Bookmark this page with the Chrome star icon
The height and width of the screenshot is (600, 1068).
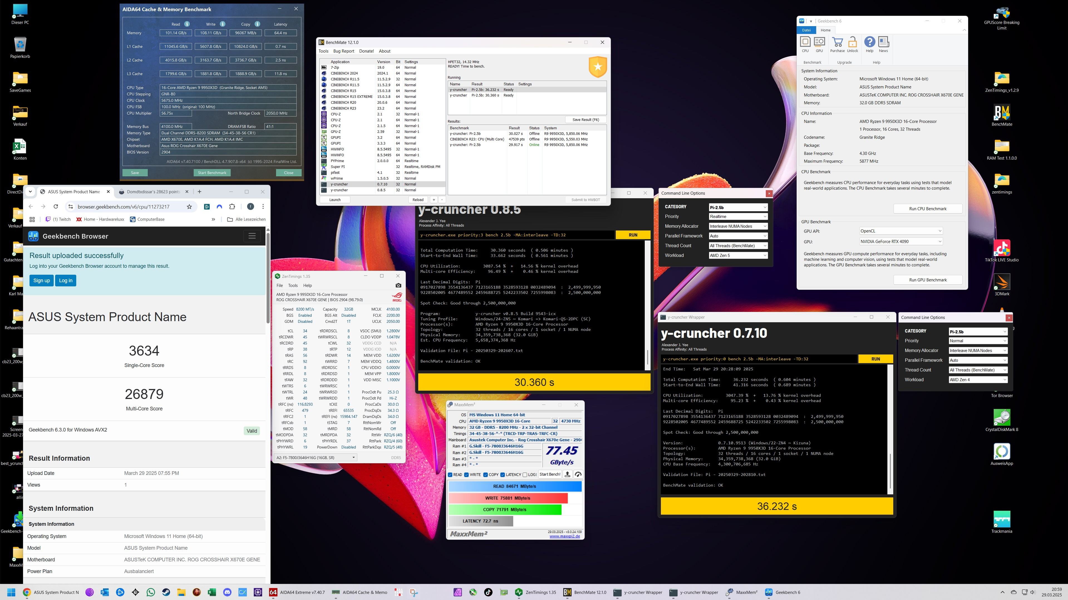point(189,206)
